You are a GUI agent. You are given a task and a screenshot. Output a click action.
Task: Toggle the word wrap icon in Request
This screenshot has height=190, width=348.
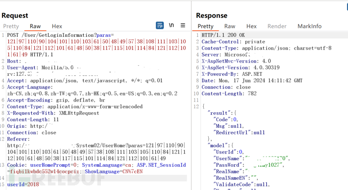coord(160,25)
